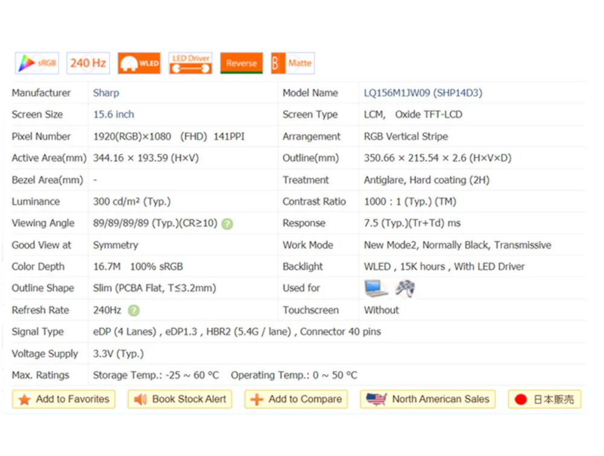Click the LED Driver badge
Image resolution: width=604 pixels, height=456 pixels.
(x=190, y=63)
